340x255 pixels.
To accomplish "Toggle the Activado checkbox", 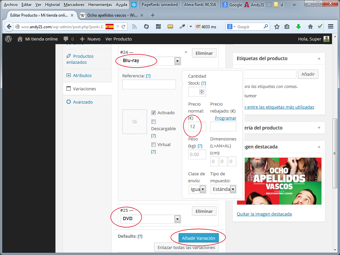I will [x=153, y=113].
